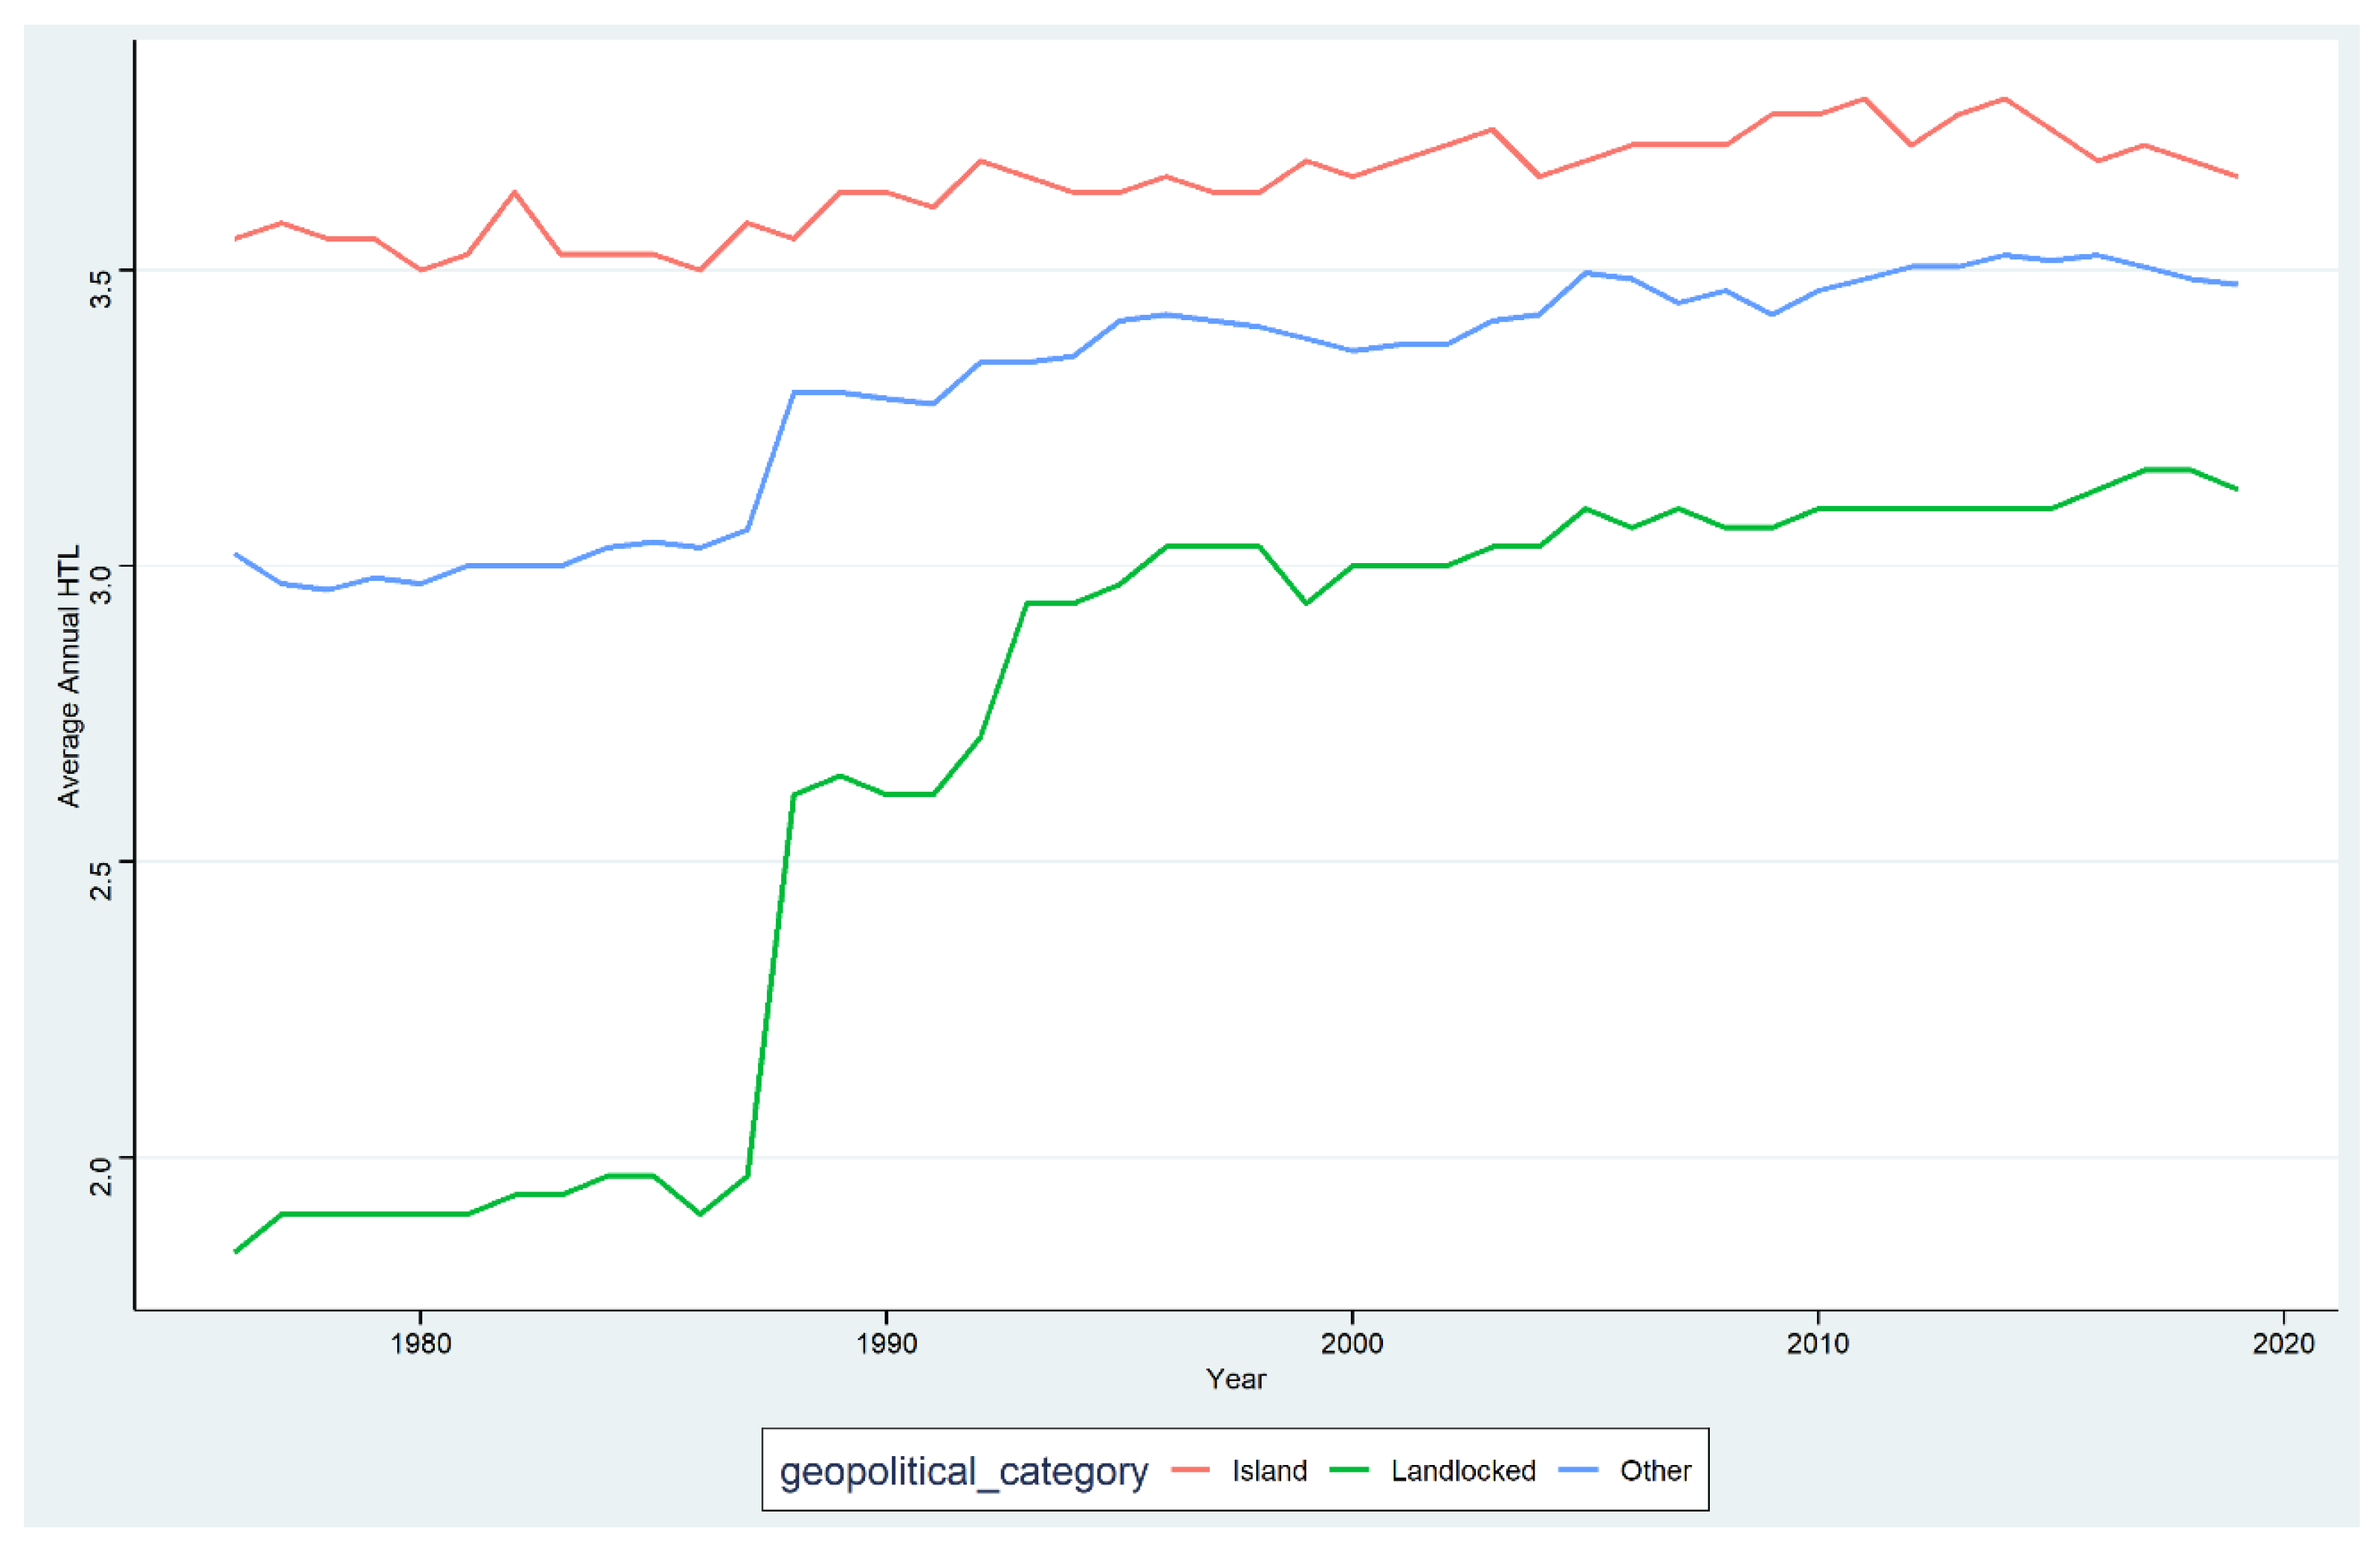Viewport: 2380px width, 1546px height.
Task: Select the Other legend label
Action: click(x=1655, y=1471)
